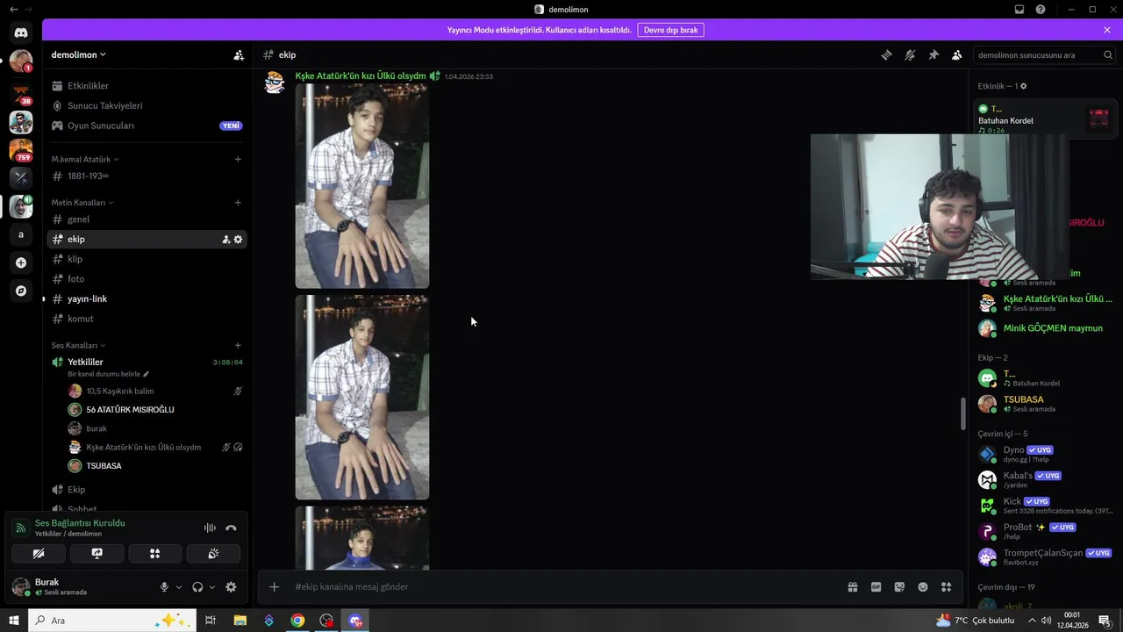Toggle camera in voice panel
The width and height of the screenshot is (1123, 632).
tap(38, 554)
